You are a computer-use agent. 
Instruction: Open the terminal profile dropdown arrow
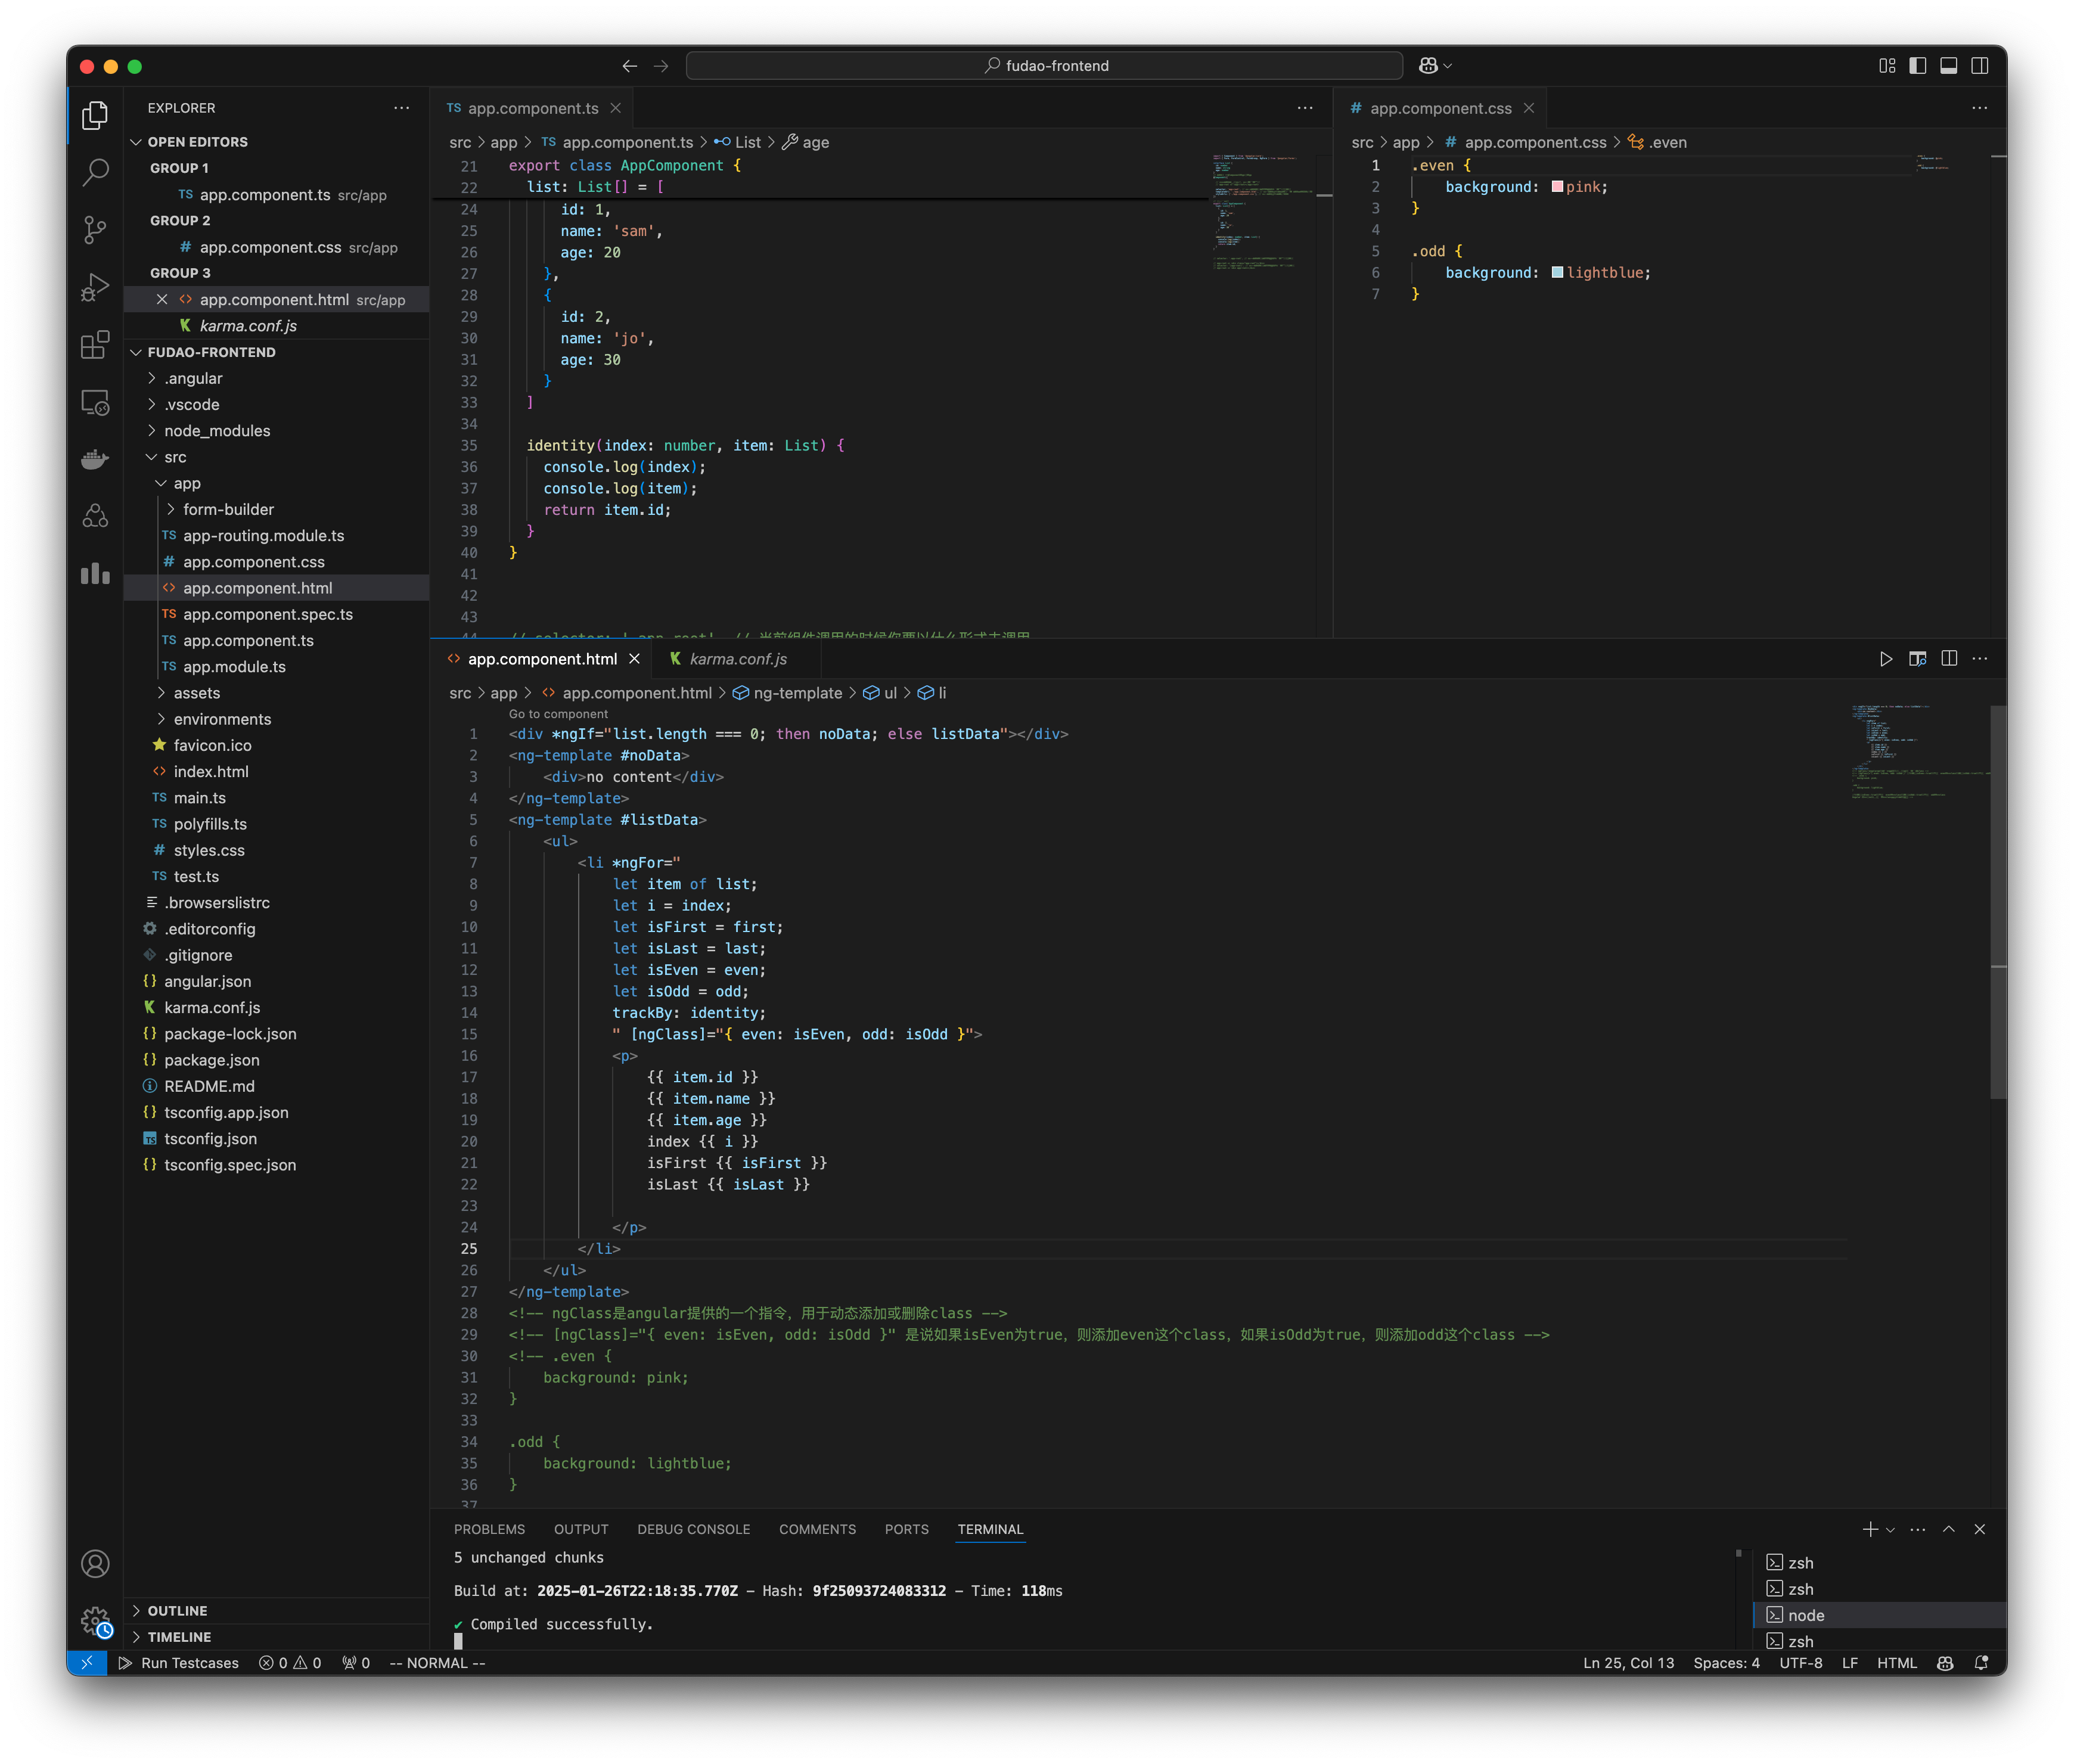(1890, 1529)
